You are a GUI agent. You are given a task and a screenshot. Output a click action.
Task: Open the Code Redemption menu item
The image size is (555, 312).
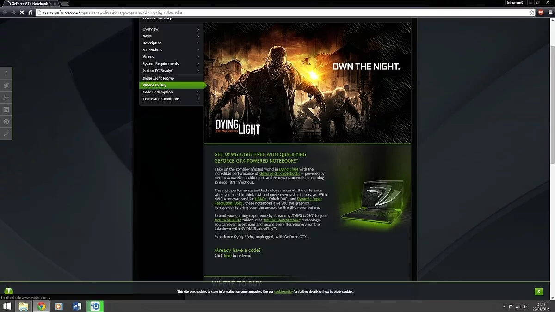coord(171,92)
